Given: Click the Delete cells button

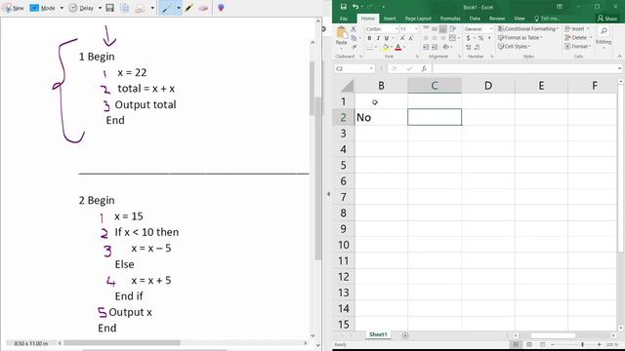Looking at the screenshot, I should tap(577, 38).
